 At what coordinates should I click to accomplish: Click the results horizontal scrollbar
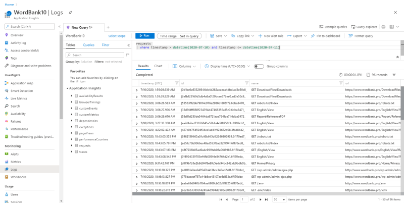169,194
